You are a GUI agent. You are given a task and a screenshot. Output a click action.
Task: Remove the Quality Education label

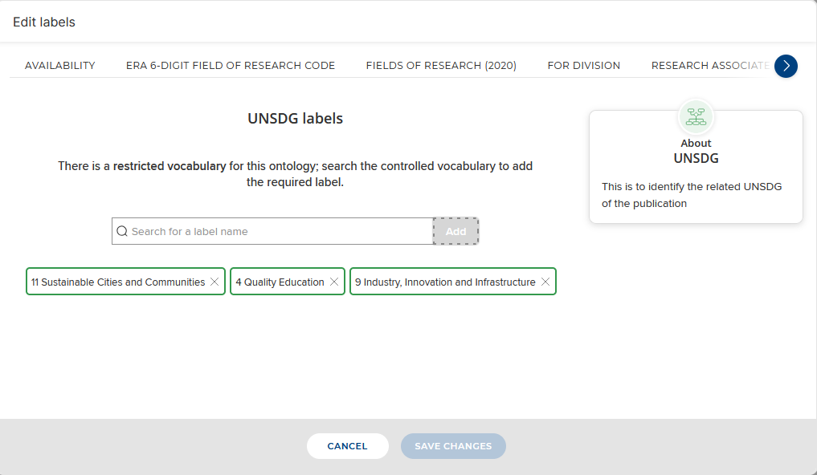click(x=334, y=282)
